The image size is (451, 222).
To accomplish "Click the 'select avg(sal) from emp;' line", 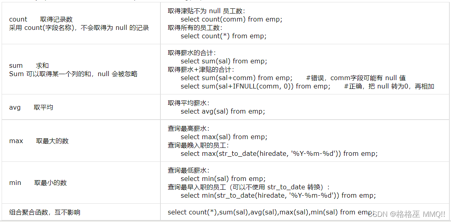I will pyautogui.click(x=223, y=112).
